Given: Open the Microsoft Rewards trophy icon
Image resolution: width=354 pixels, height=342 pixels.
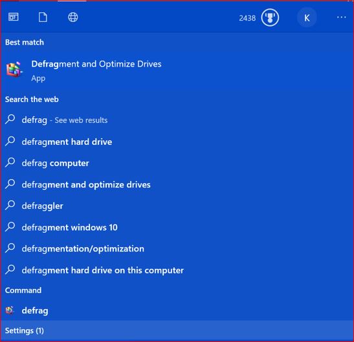Looking at the screenshot, I should coord(270,17).
